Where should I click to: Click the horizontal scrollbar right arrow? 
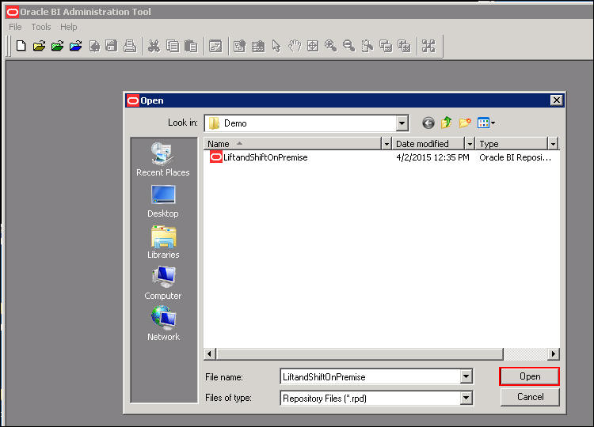click(x=554, y=354)
